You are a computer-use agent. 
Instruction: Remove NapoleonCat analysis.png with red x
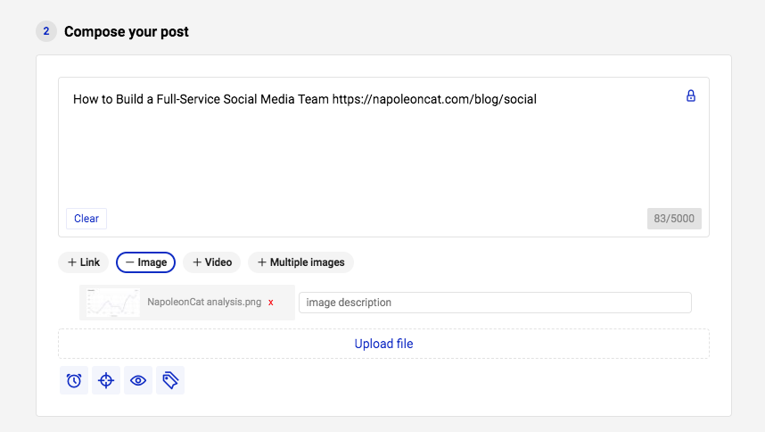271,303
